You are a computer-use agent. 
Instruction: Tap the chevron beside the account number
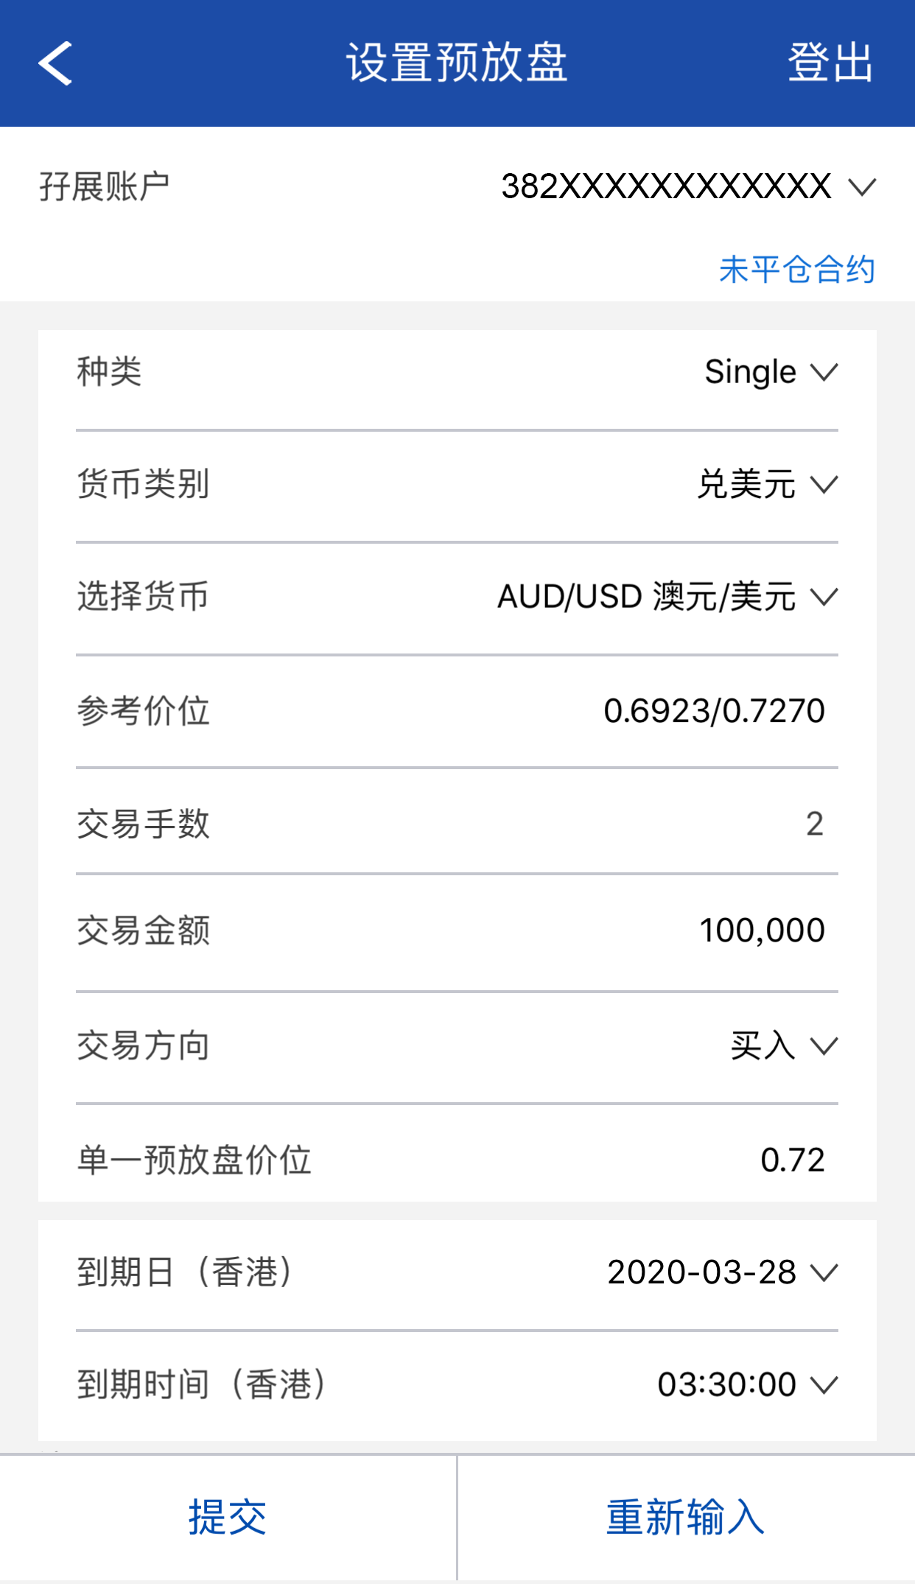(862, 186)
